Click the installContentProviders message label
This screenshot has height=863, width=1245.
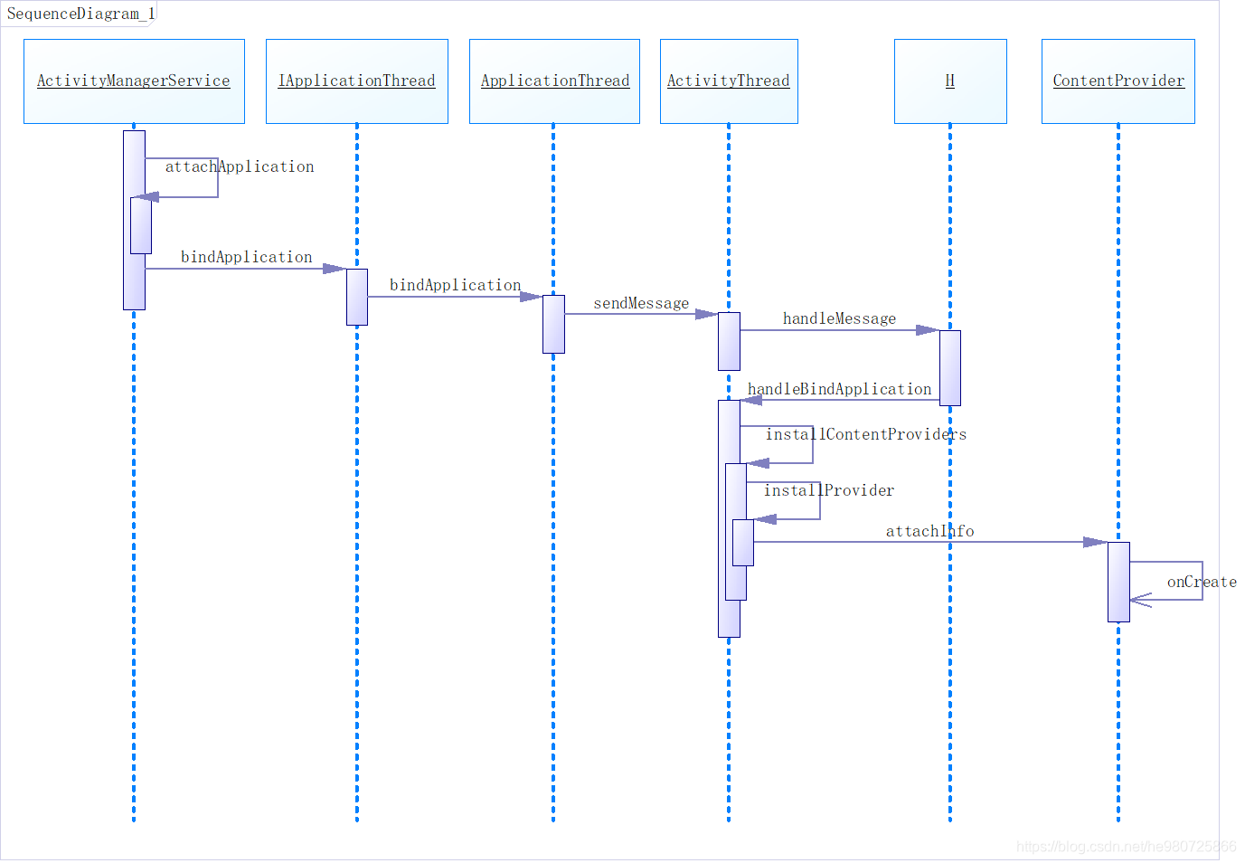[865, 434]
